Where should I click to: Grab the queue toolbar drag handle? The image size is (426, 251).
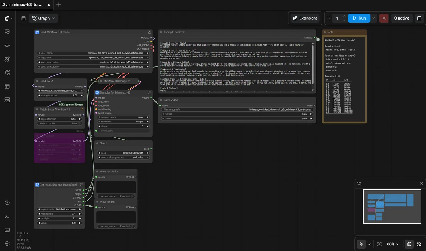pyautogui.click(x=328, y=18)
